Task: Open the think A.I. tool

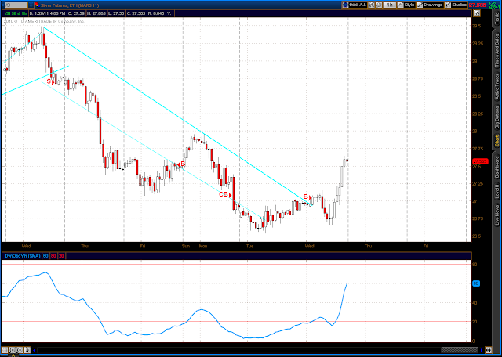Action: [354, 5]
